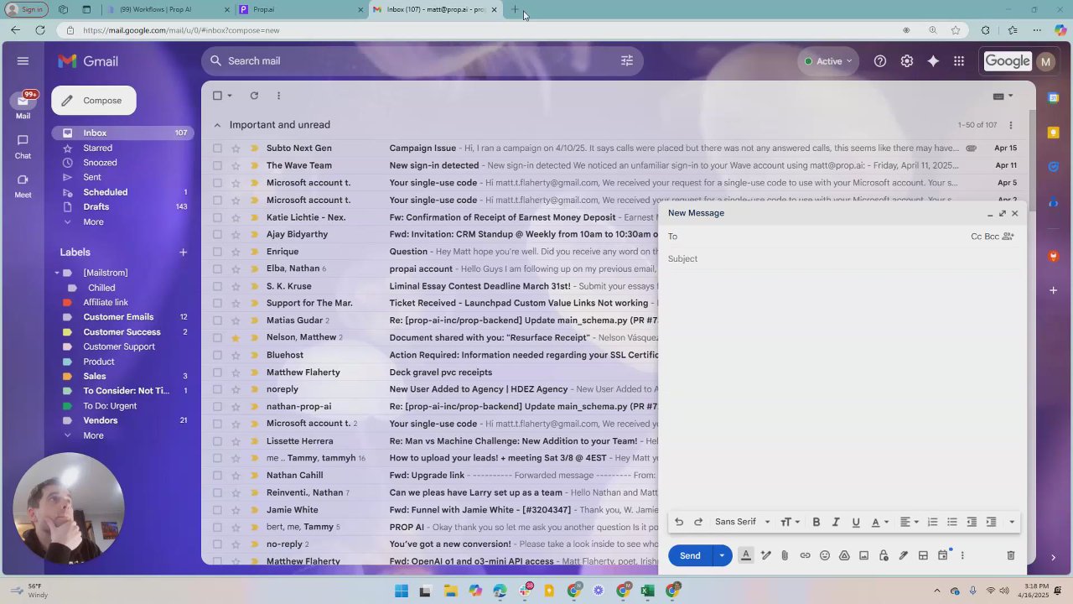Expand the Mailstrom label
1073x604 pixels.
pos(57,273)
